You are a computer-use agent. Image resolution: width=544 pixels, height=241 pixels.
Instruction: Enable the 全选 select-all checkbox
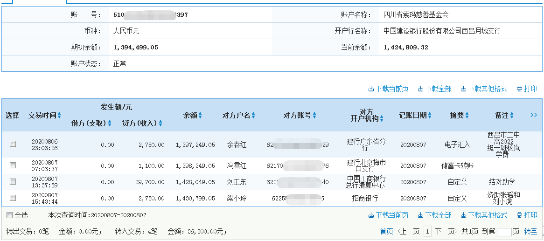(9, 215)
